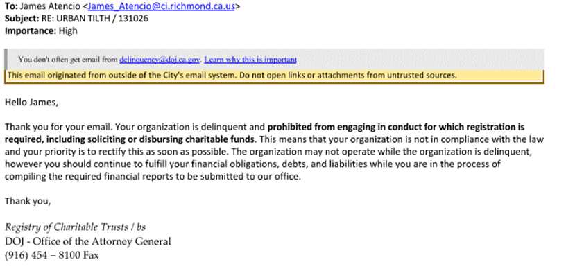The height and width of the screenshot is (271, 566).
Task: Click the bold "To:" header label
Action: [11, 6]
